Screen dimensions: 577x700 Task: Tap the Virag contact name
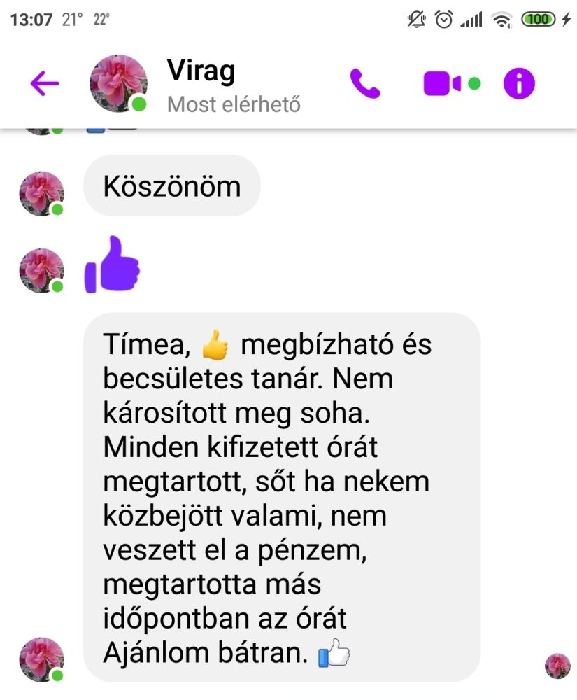pyautogui.click(x=201, y=71)
